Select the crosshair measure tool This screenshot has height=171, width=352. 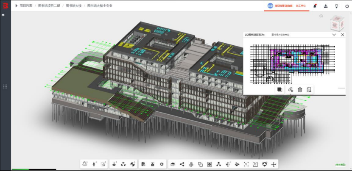(x=274, y=164)
